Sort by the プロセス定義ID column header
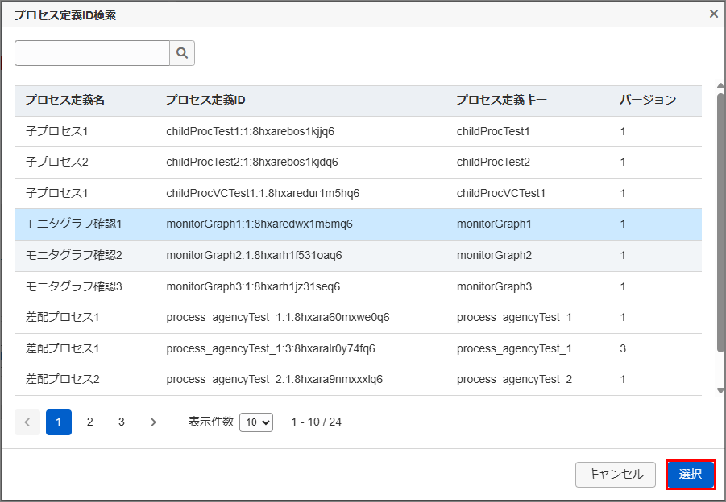This screenshot has height=502, width=726. coord(205,101)
